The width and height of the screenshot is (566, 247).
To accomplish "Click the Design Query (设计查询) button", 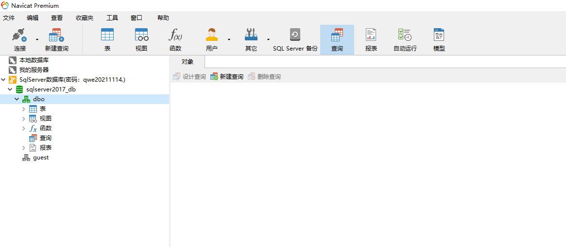I will (189, 76).
